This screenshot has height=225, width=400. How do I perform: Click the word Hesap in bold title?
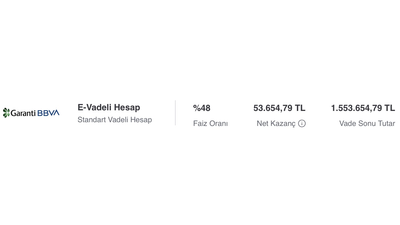[x=127, y=107]
